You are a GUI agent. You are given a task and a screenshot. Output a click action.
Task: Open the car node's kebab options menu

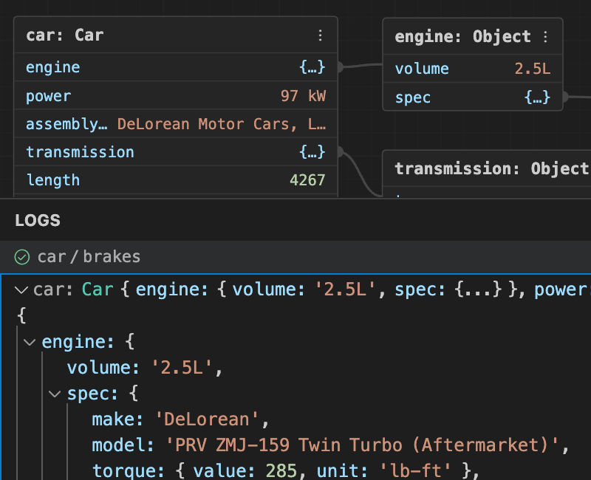tap(320, 35)
